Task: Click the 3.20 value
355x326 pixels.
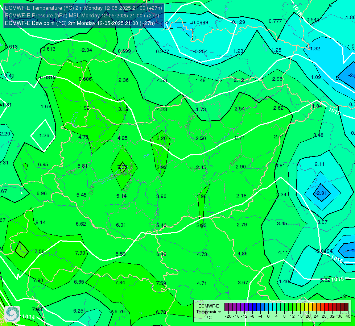Action: (162, 138)
